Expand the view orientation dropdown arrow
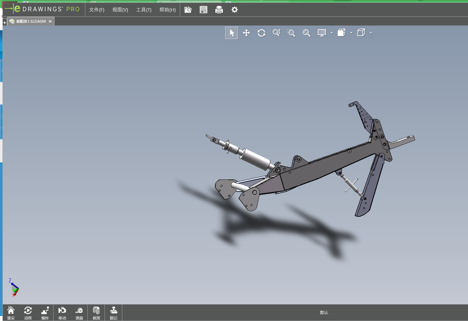Viewport: 468px width, 321px height. pos(351,33)
